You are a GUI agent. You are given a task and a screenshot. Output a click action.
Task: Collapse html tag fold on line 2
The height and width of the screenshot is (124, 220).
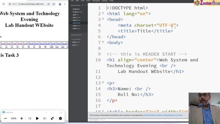tap(103, 13)
